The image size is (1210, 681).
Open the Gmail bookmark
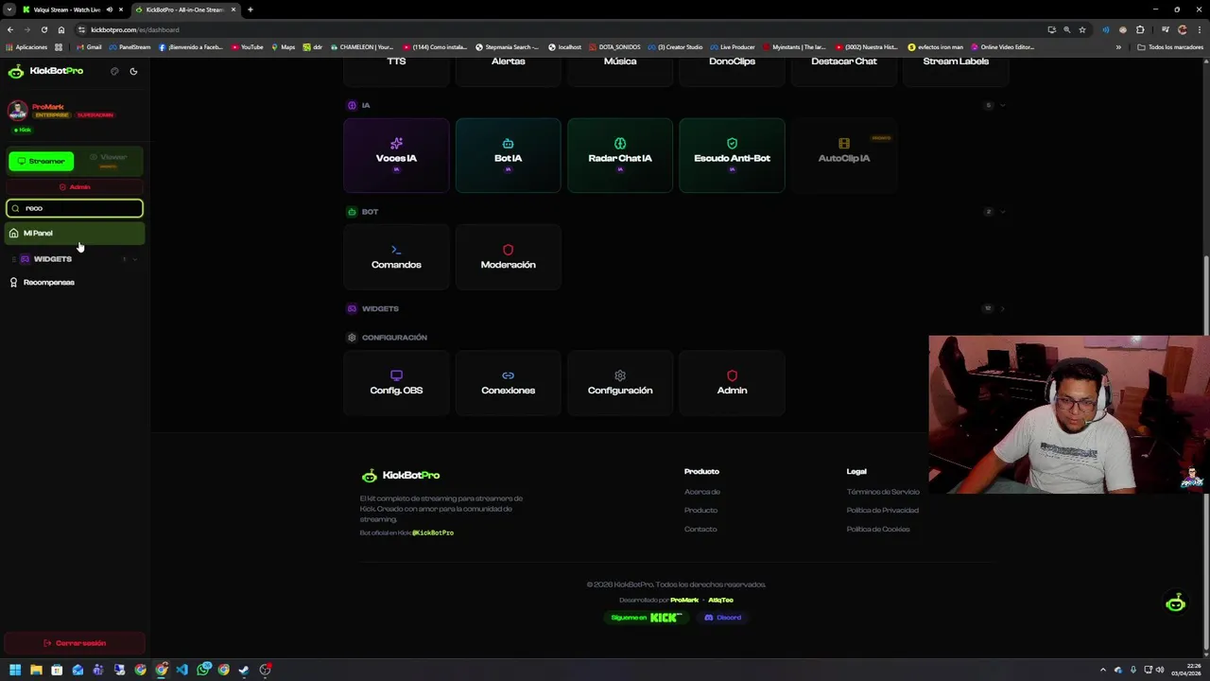tap(89, 46)
